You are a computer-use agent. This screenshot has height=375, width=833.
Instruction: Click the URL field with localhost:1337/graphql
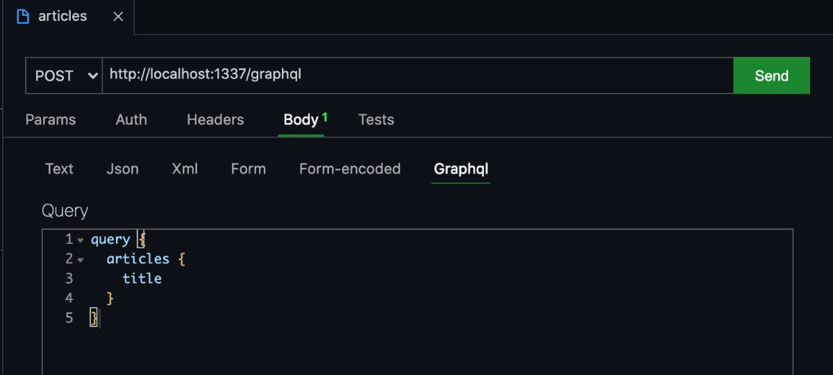pos(417,75)
